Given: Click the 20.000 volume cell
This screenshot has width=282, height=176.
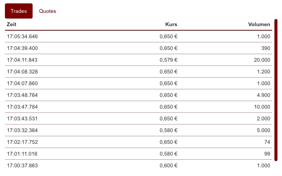Looking at the screenshot, I should [x=262, y=60].
